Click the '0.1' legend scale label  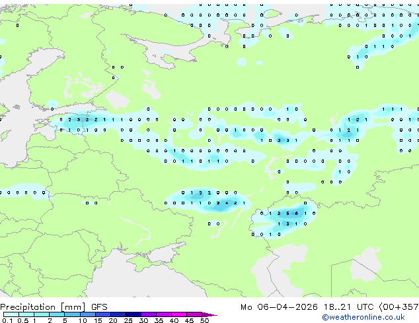tap(7, 320)
